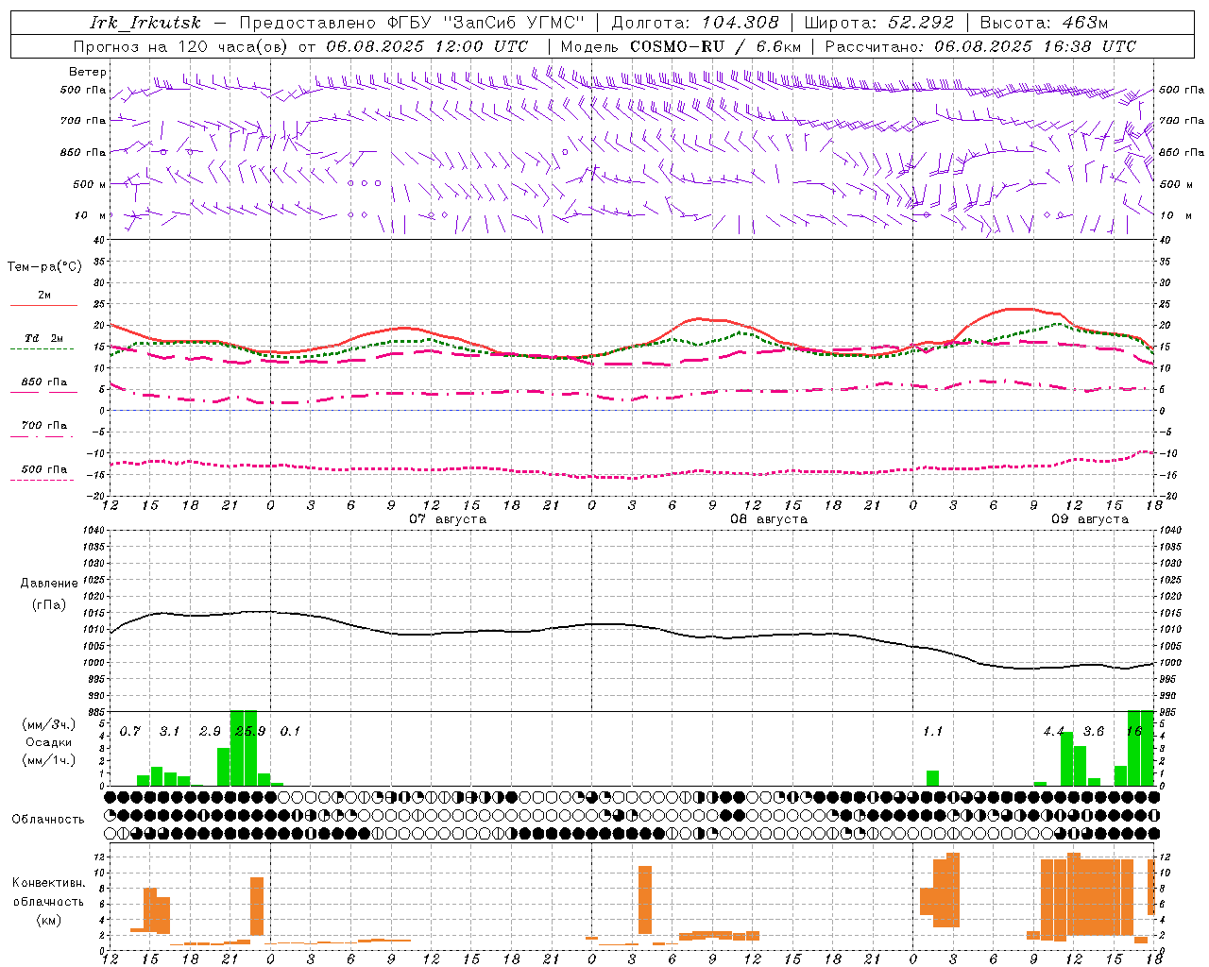Click the "3.6" precipitation amount

(1094, 731)
